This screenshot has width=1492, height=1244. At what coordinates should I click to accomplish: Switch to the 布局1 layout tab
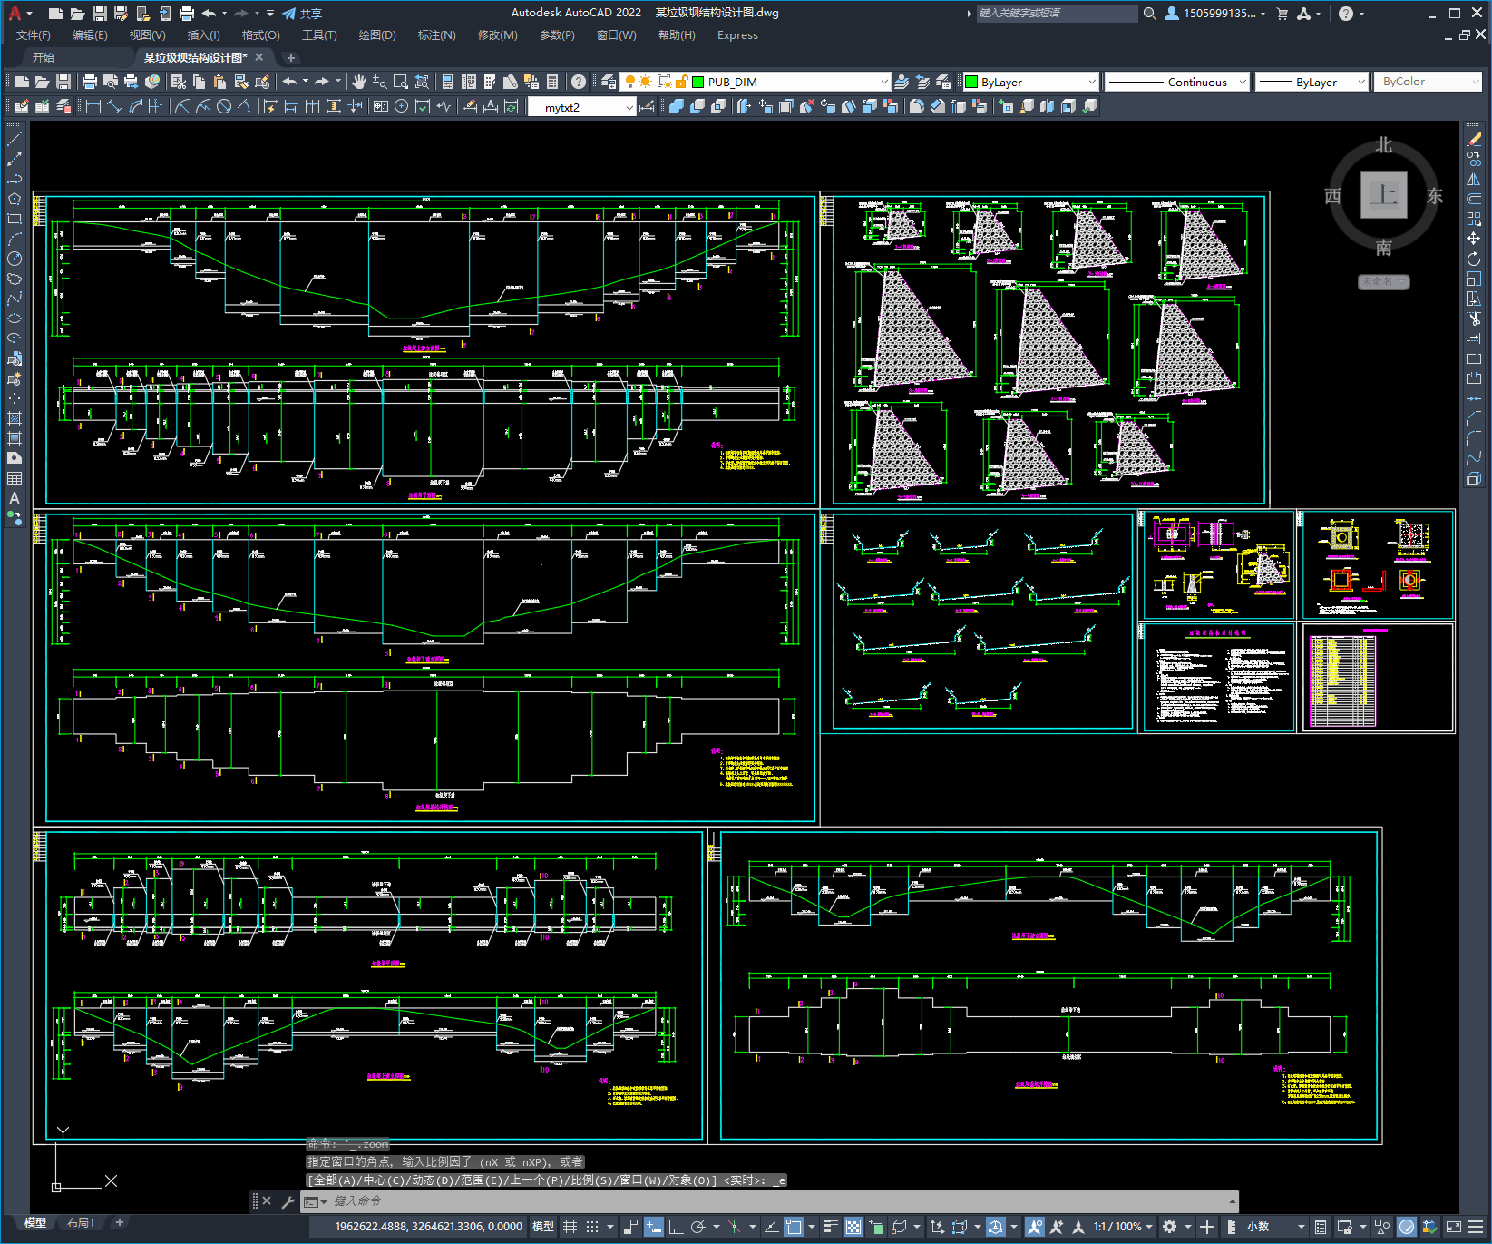click(x=80, y=1223)
